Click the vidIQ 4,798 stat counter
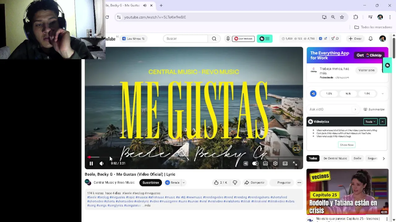 (x=309, y=39)
